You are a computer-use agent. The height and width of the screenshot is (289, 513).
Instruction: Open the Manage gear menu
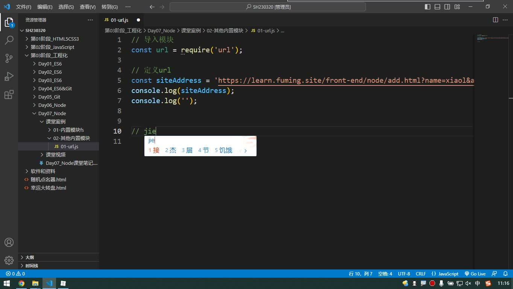coord(9,260)
